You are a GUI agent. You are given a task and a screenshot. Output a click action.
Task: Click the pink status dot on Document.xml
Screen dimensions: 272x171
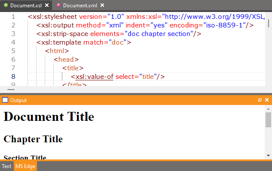pyautogui.click(x=59, y=6)
